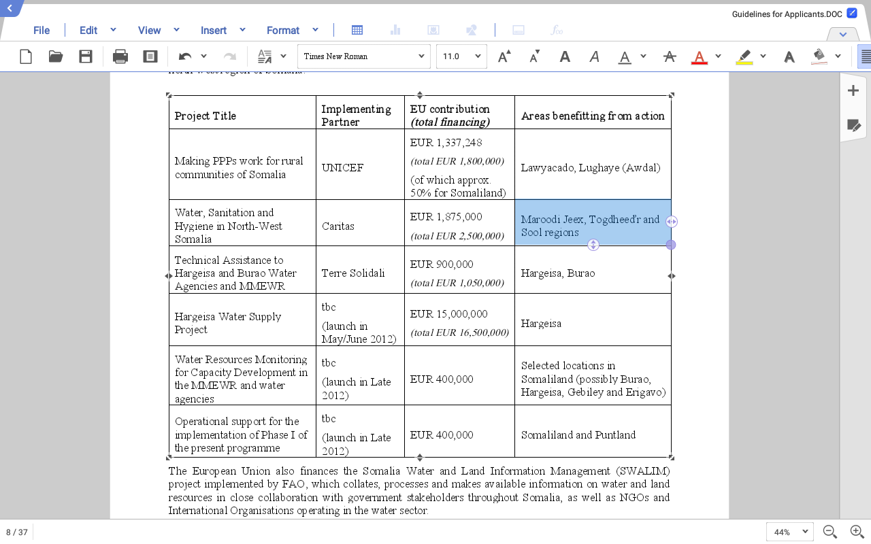This screenshot has width=871, height=544.
Task: Apply paint bucket fill color
Action: (x=819, y=56)
